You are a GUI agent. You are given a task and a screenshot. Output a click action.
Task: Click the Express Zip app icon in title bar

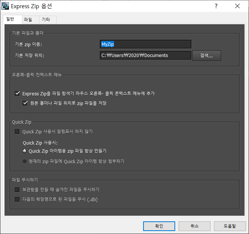pyautogui.click(x=5, y=6)
